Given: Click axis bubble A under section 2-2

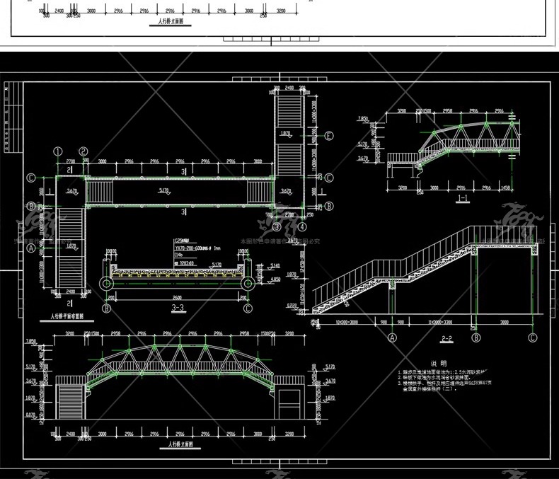Looking at the screenshot, I should point(392,337).
